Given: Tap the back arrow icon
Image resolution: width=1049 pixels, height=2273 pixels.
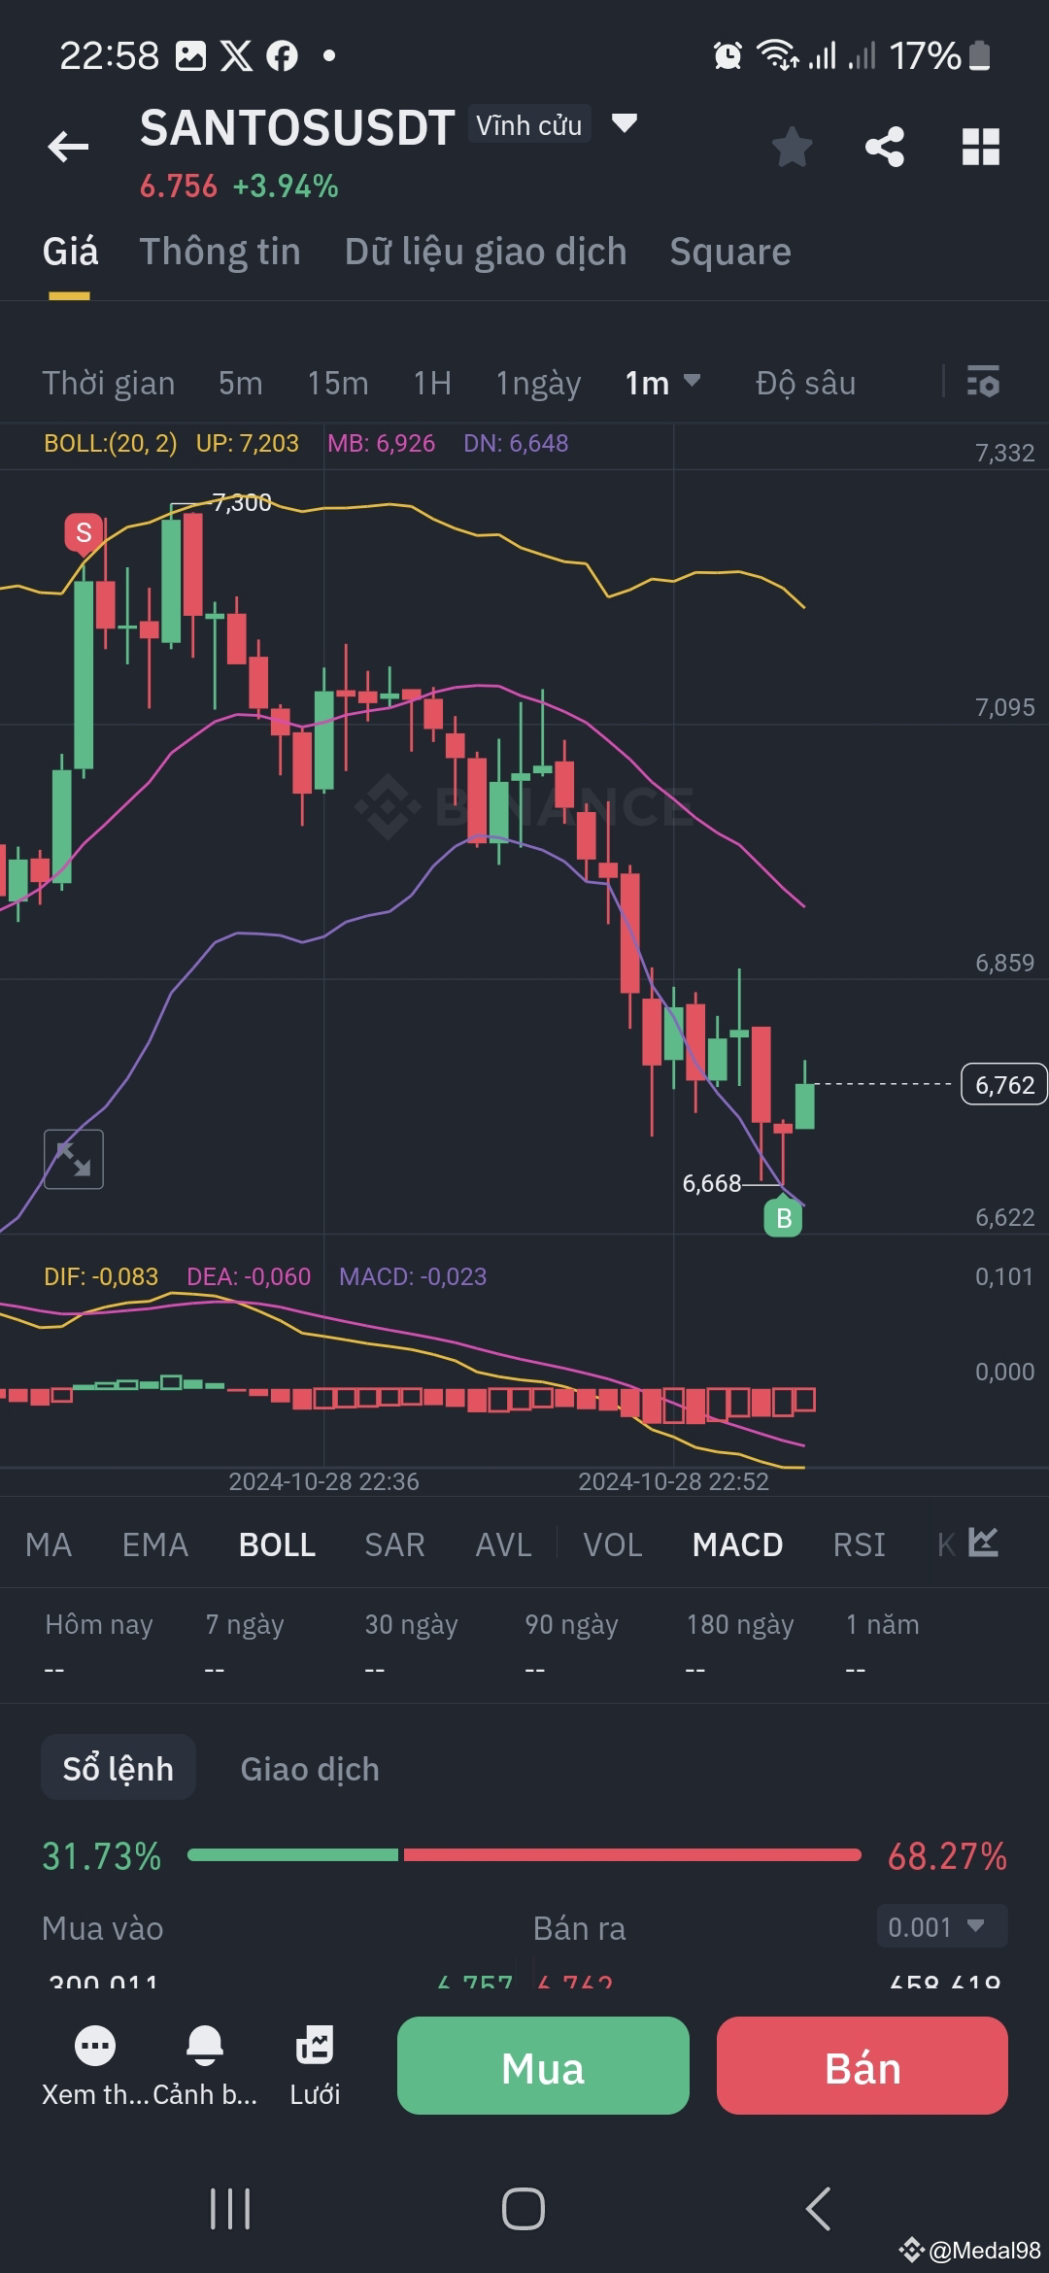Looking at the screenshot, I should click(x=68, y=147).
